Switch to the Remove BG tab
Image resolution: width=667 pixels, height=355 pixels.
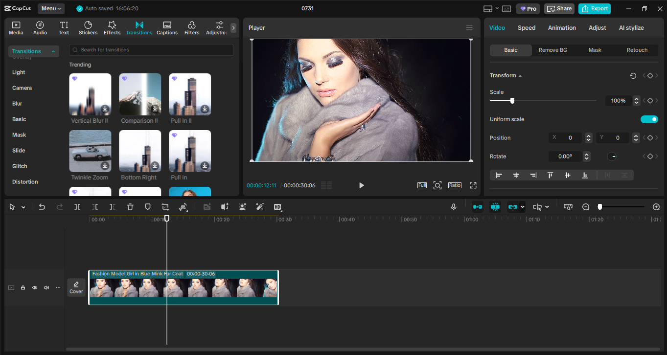click(x=552, y=50)
